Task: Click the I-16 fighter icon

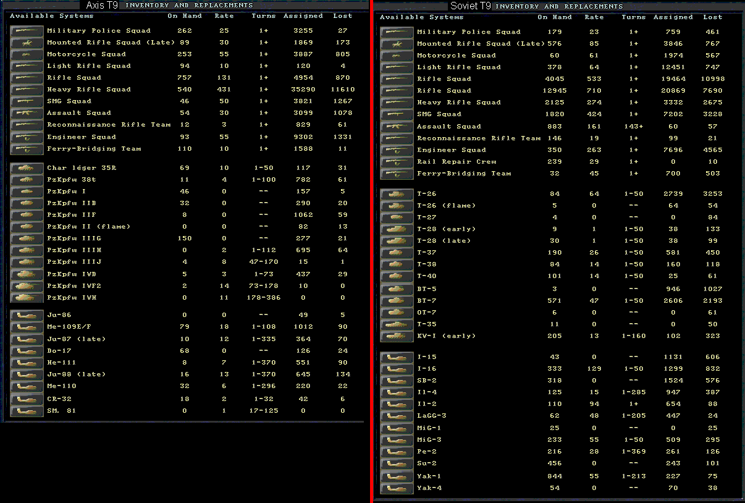Action: point(397,369)
